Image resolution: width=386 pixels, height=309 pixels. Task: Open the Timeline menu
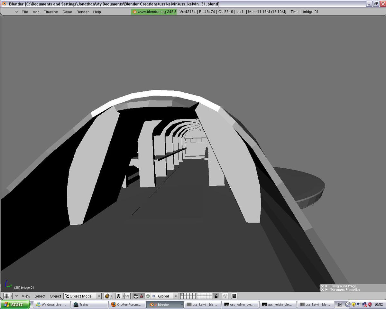(x=51, y=12)
